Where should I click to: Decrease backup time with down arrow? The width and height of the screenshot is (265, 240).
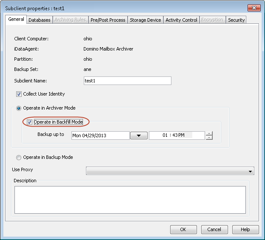click(209, 138)
